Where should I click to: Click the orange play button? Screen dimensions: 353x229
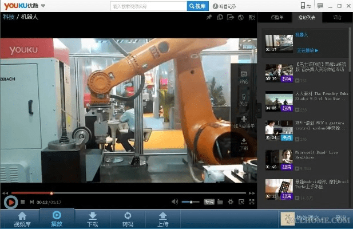pyautogui.click(x=10, y=202)
